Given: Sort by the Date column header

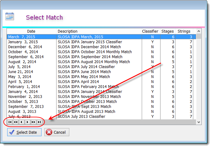Looking at the screenshot, I should pos(31,31).
